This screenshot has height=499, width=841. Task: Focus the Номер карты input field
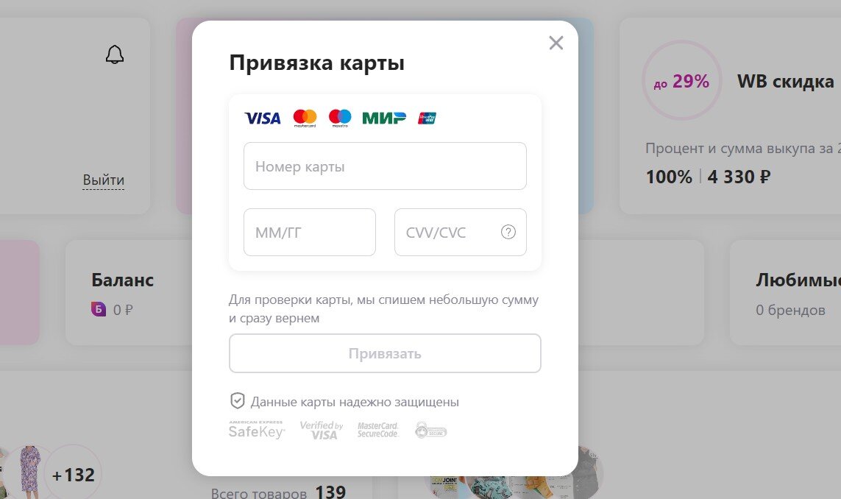(385, 166)
